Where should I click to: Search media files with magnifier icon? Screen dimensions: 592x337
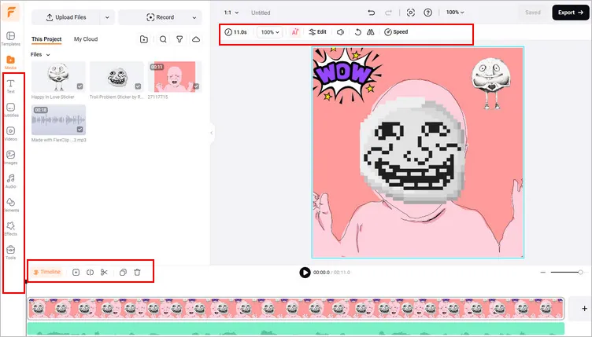(163, 39)
